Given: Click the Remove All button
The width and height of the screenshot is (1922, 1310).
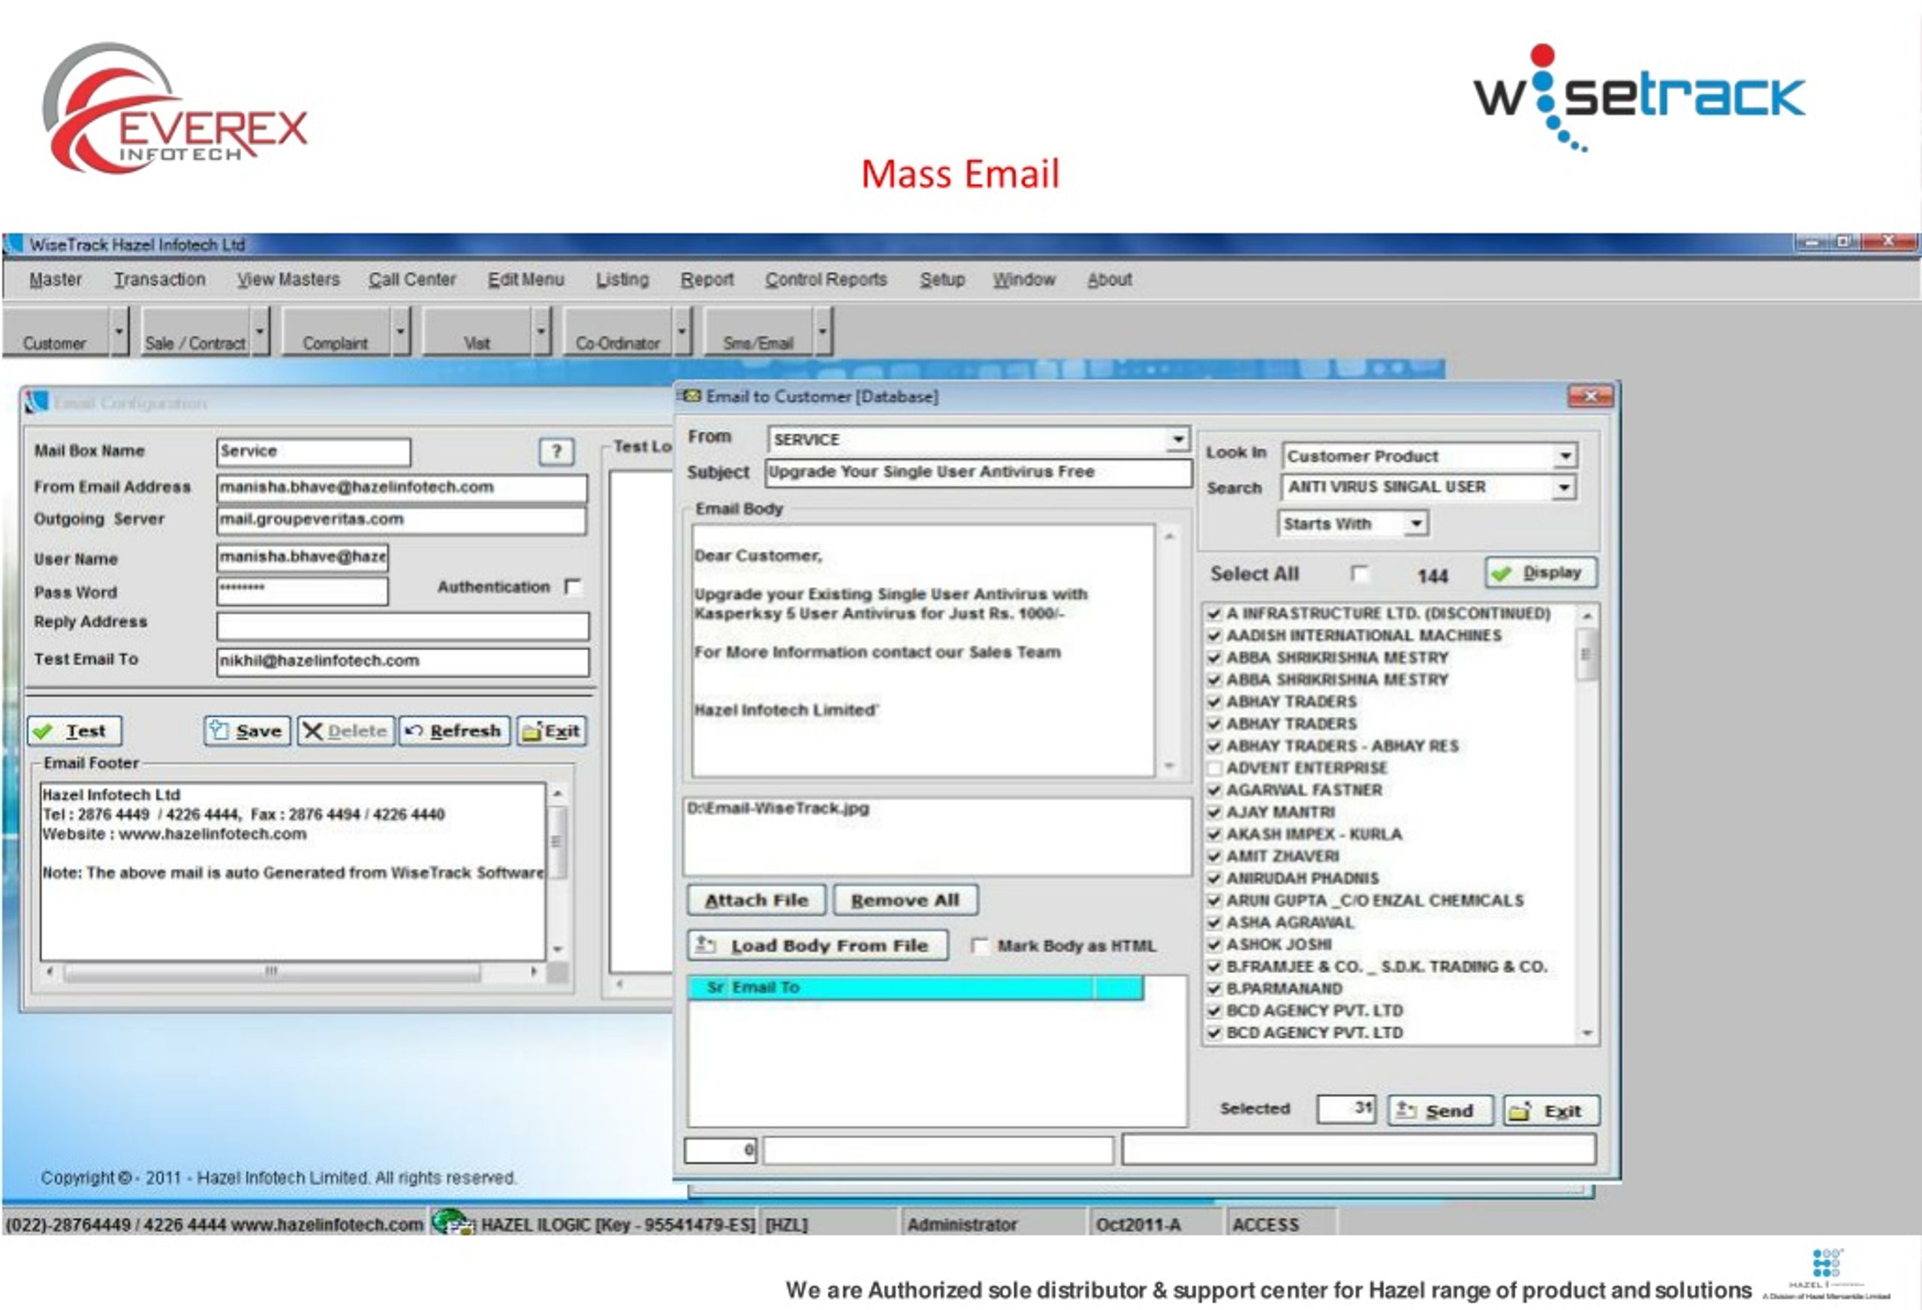Looking at the screenshot, I should 905,900.
